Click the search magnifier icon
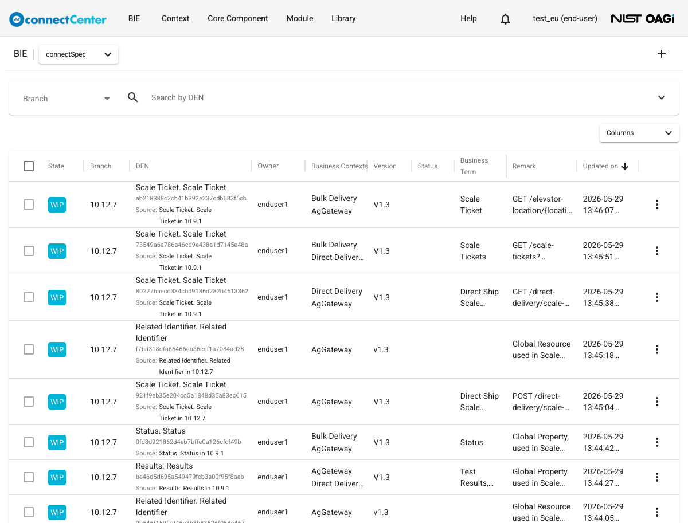Screen dimensions: 688x523 click(133, 97)
